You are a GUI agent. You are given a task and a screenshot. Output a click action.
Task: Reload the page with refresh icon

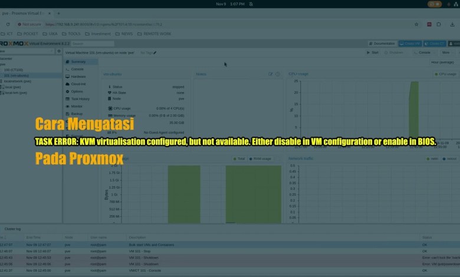[8, 24]
